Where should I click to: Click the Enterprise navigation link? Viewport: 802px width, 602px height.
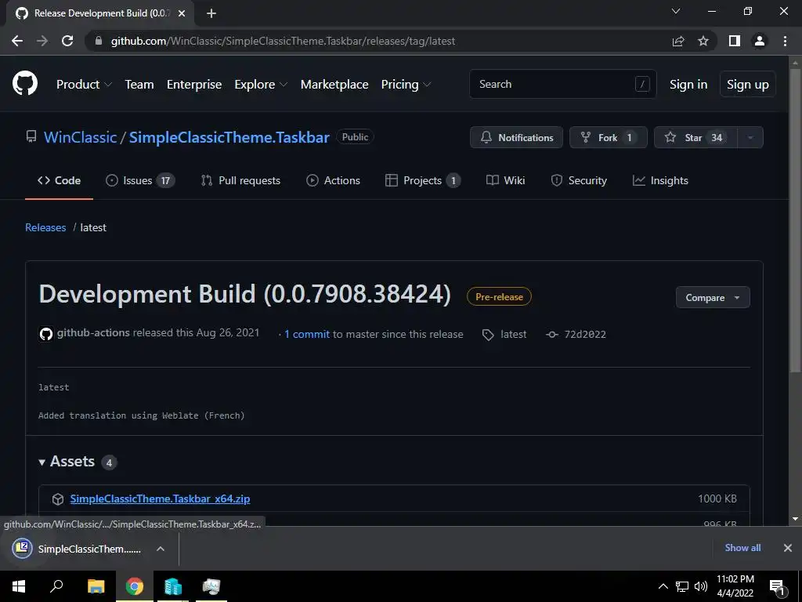194,84
